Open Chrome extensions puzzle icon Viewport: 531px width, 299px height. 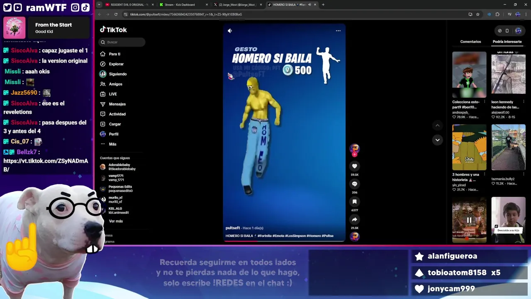497,14
